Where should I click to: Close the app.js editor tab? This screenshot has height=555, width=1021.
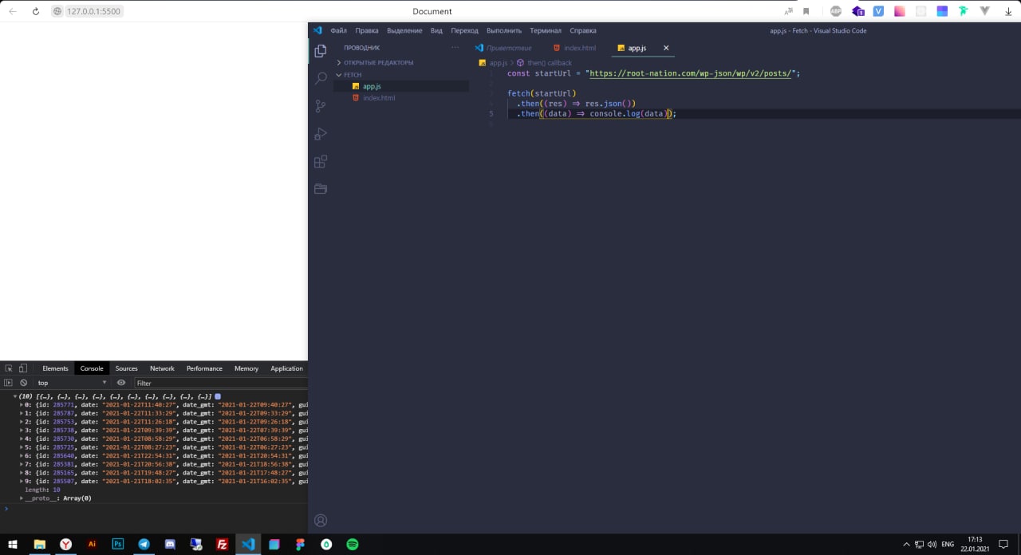666,48
